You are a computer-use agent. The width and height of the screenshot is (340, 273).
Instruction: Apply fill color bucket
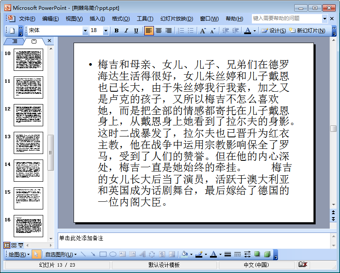pyautogui.click(x=184, y=254)
